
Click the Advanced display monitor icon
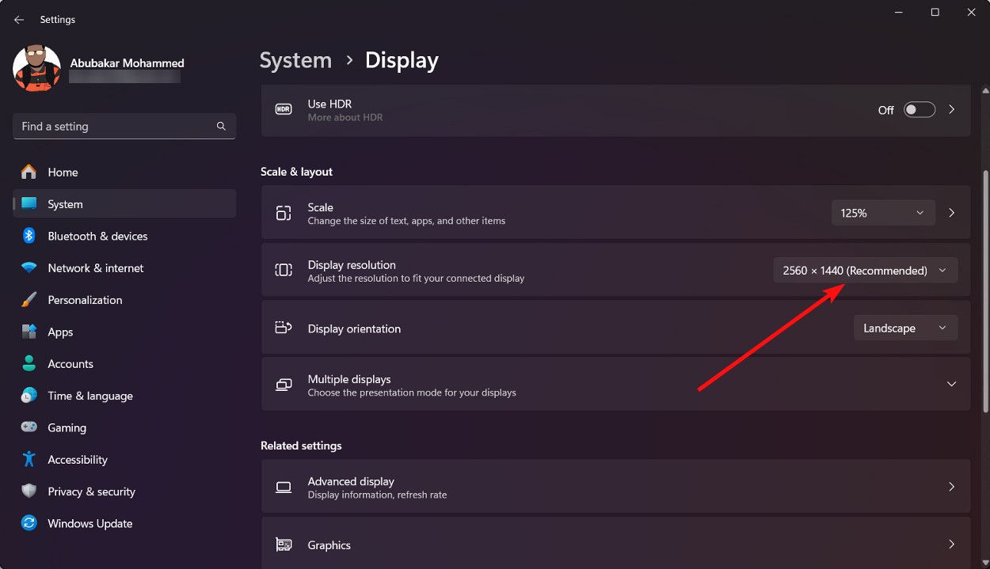pyautogui.click(x=283, y=486)
